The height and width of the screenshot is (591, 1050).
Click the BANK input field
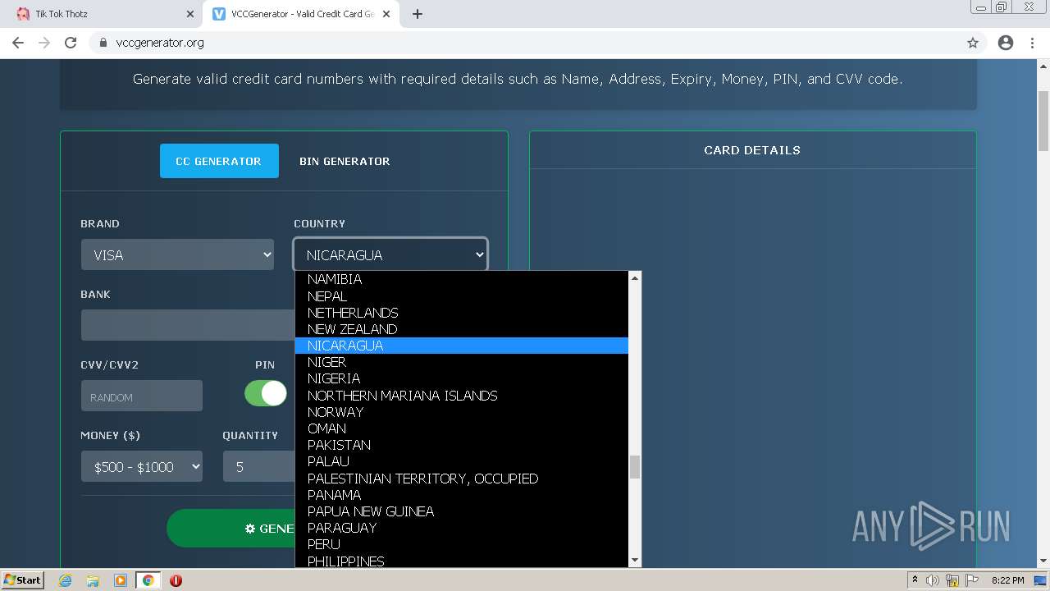click(188, 325)
